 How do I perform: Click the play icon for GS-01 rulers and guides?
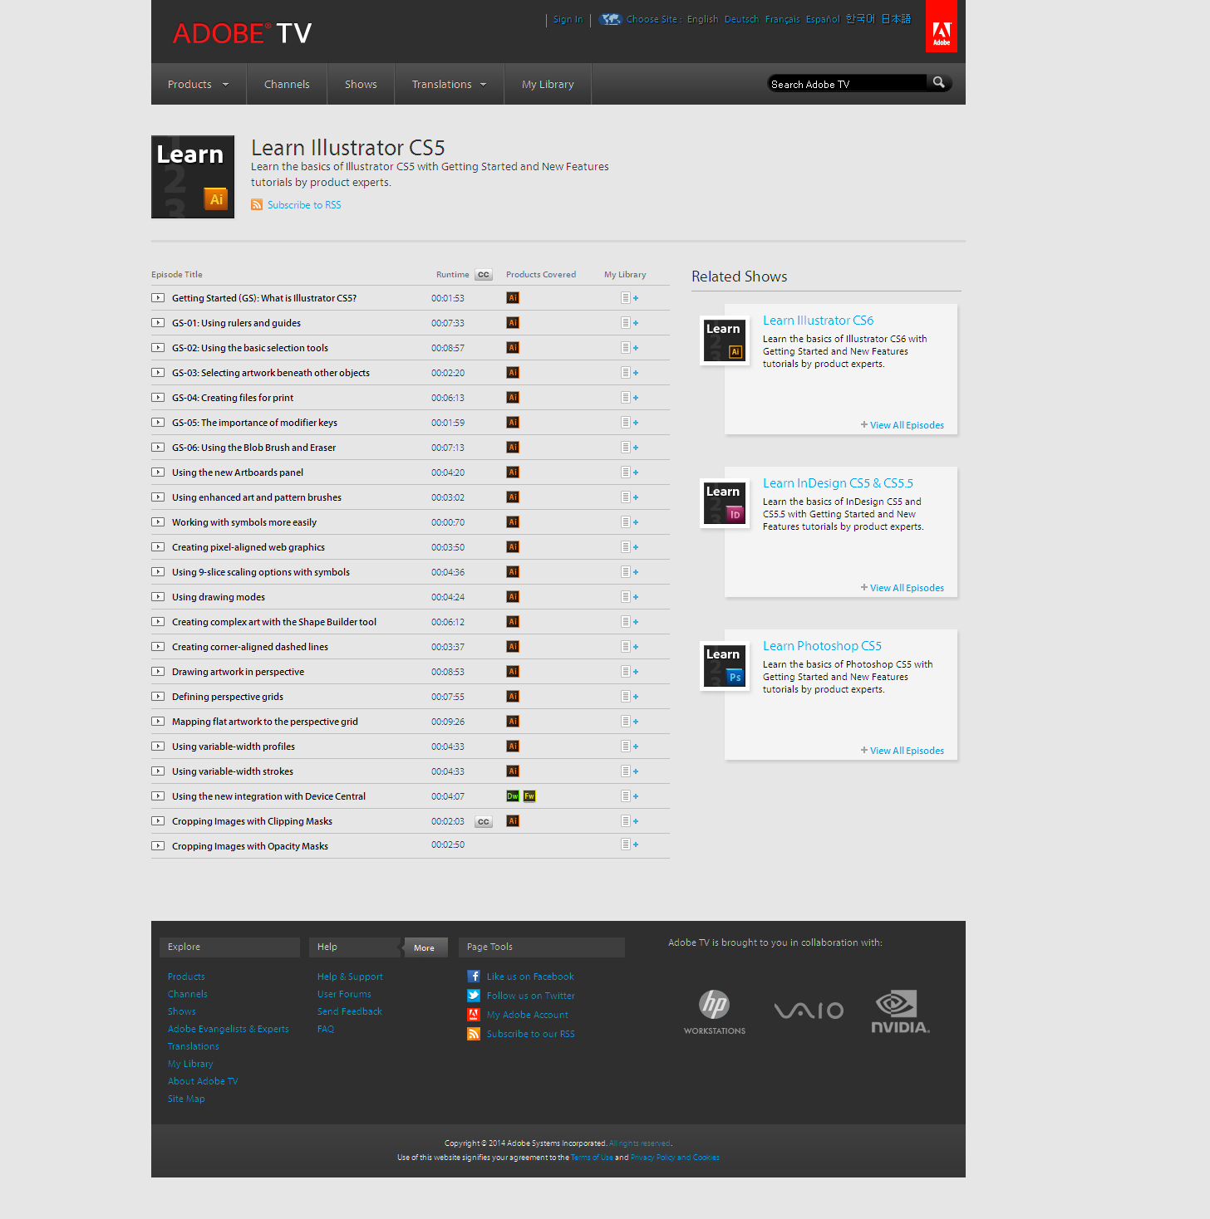tap(158, 322)
